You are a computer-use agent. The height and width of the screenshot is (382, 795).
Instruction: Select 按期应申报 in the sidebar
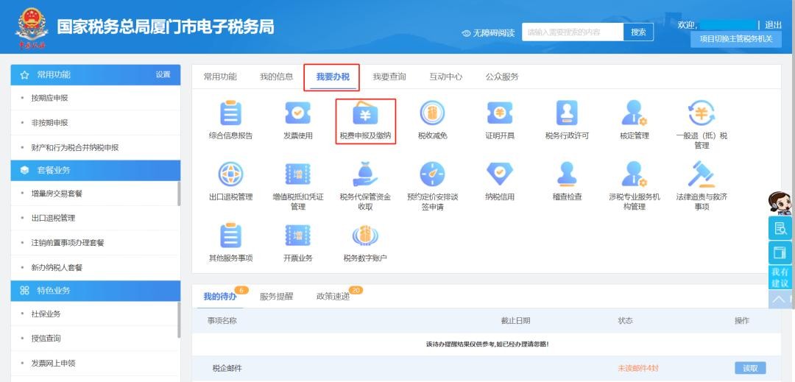point(49,98)
